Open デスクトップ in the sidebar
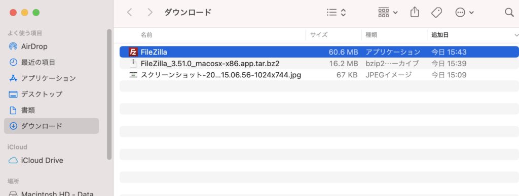This screenshot has width=519, height=196. [x=51, y=94]
